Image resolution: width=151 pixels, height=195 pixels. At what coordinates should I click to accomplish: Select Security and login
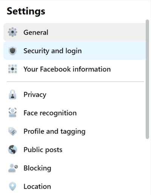point(75,50)
